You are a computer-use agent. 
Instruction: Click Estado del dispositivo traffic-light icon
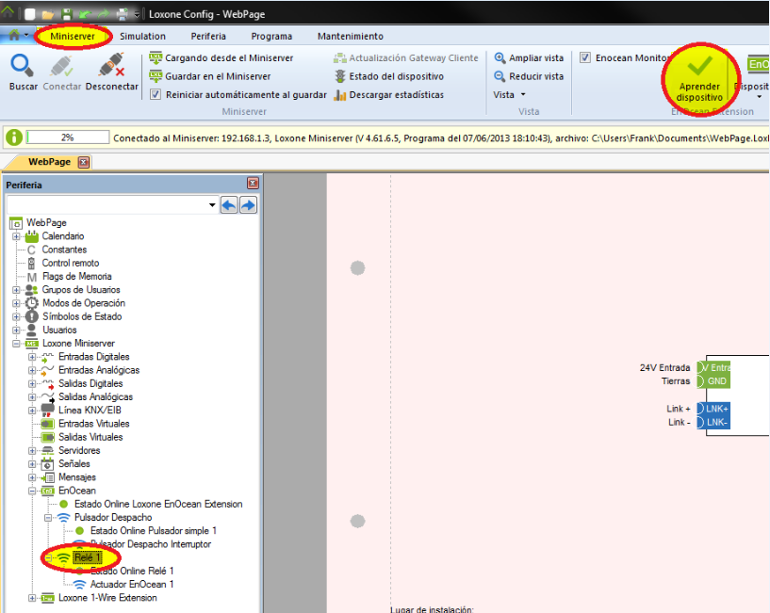click(341, 76)
